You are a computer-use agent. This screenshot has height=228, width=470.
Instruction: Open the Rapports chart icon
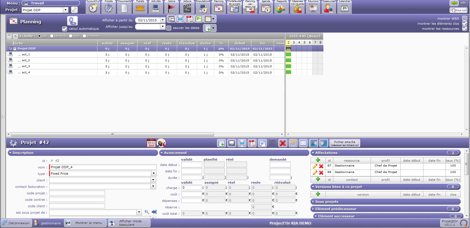(281, 8)
